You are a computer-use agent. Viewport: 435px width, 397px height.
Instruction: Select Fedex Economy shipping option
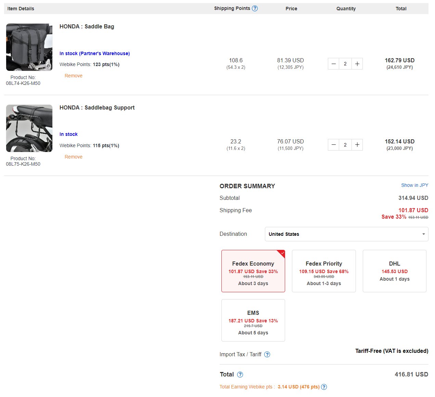253,271
